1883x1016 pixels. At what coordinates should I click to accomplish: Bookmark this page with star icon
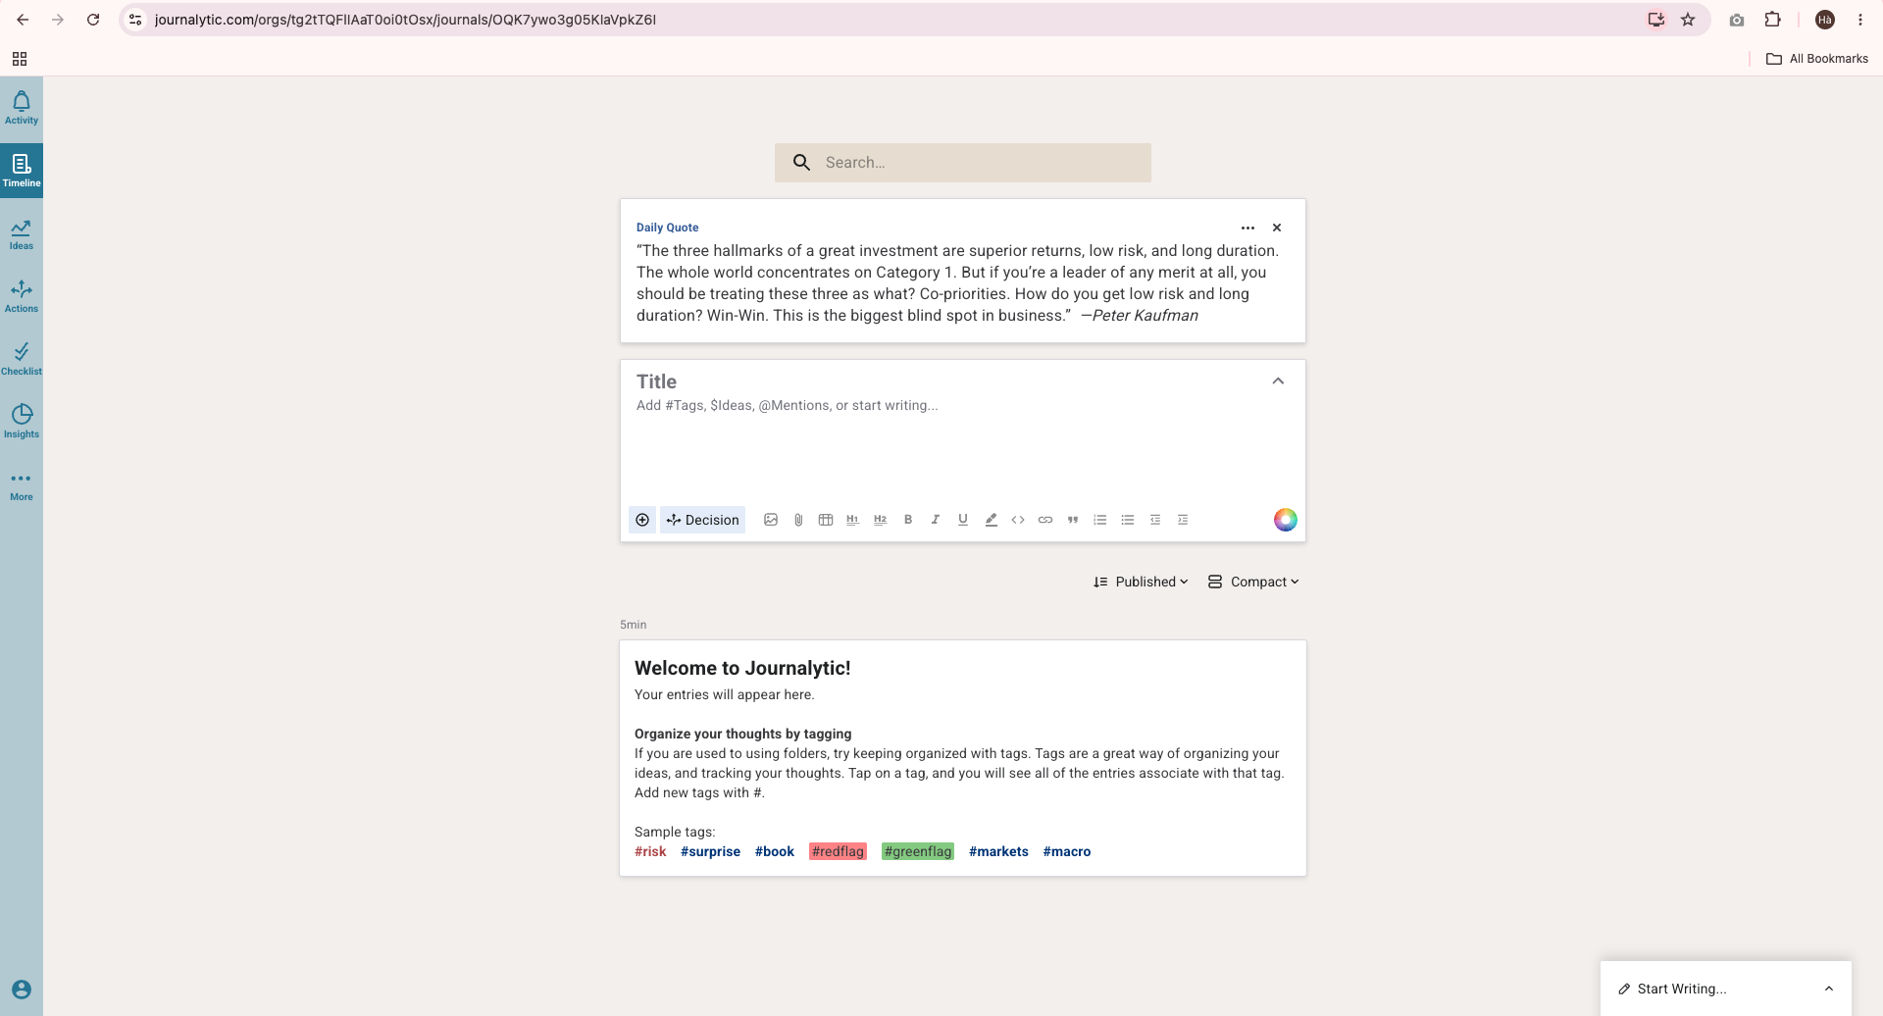tap(1688, 20)
